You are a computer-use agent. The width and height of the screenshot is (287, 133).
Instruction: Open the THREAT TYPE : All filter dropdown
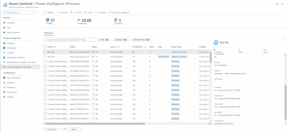coord(141,40)
